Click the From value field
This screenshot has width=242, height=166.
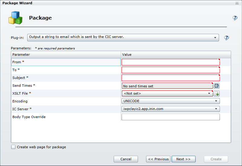[x=171, y=62]
